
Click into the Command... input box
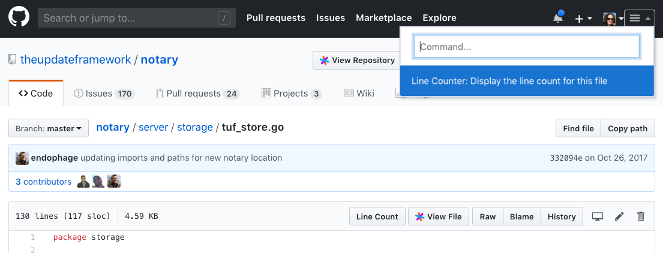tap(526, 46)
